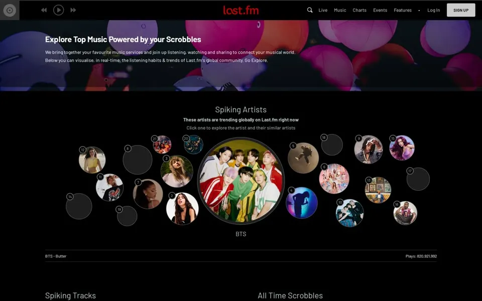
Task: Select empty artist bubble number 8
Action: coord(138,160)
